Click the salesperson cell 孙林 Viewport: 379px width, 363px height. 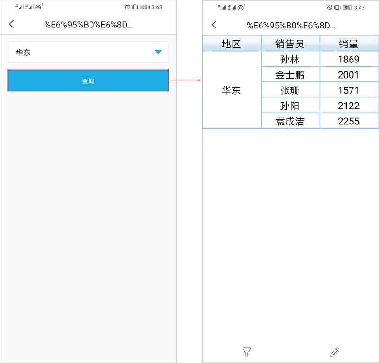290,59
